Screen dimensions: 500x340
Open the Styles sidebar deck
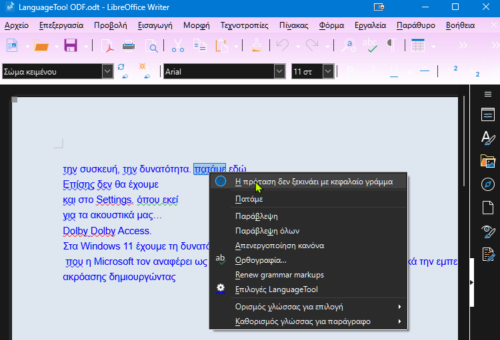(x=487, y=138)
